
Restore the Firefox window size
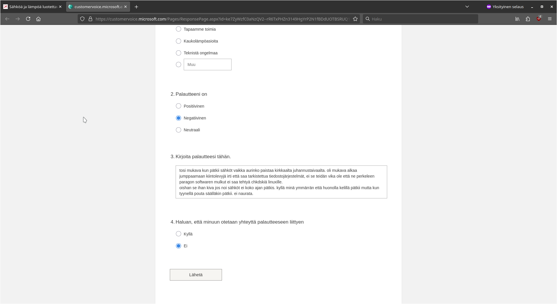point(542,7)
